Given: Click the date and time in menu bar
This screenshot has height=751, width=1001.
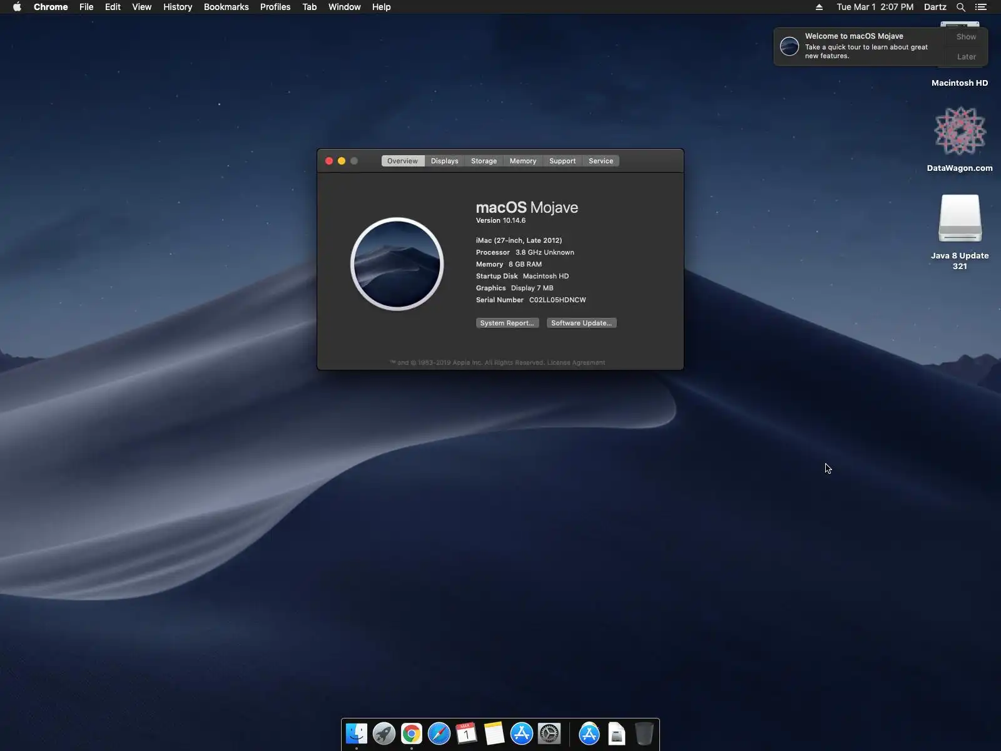Looking at the screenshot, I should coord(875,7).
